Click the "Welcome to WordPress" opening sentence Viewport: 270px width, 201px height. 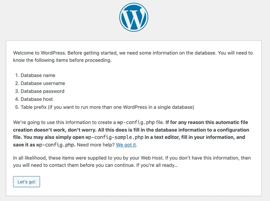pyautogui.click(x=40, y=53)
